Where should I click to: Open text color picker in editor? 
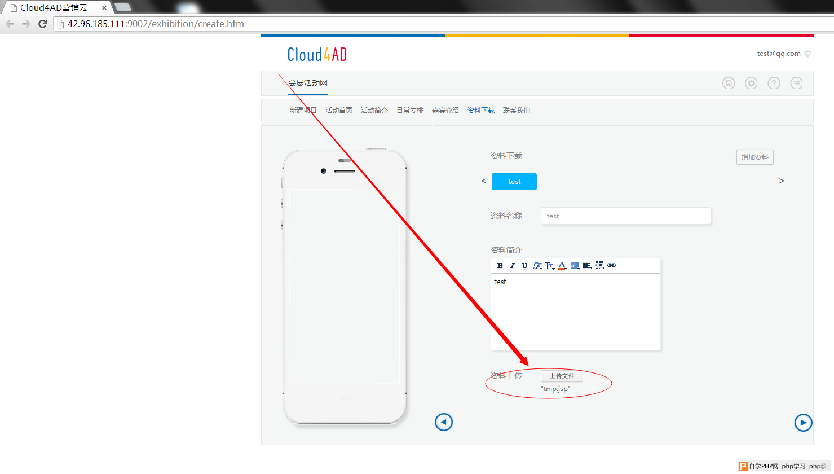click(562, 266)
